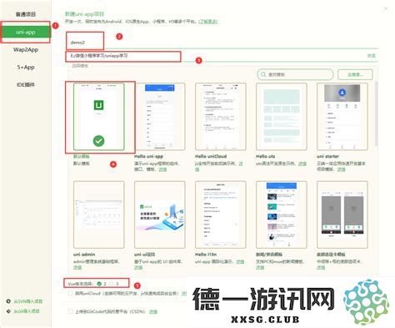Click the uni-starter template title text
The width and height of the screenshot is (395, 328).
pos(327,156)
